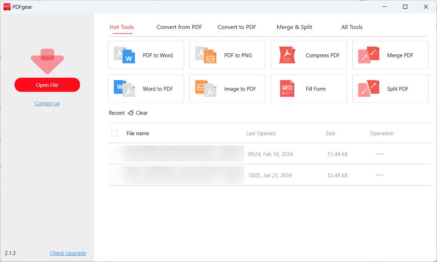
Task: Switch to the Merge & Split tab
Action: [x=294, y=27]
